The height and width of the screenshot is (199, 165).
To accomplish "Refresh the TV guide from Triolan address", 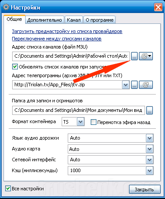I will 146,85.
